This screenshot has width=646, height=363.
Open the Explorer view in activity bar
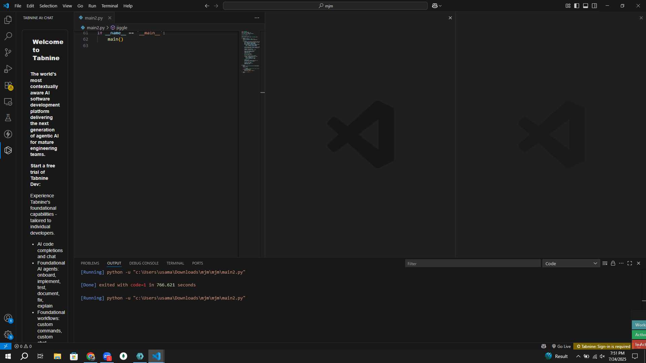coord(8,20)
